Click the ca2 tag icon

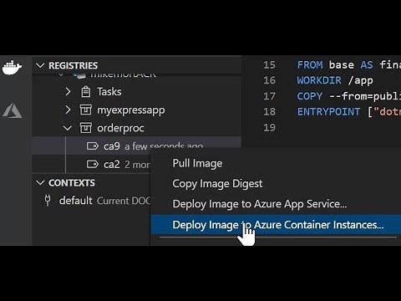click(x=92, y=164)
